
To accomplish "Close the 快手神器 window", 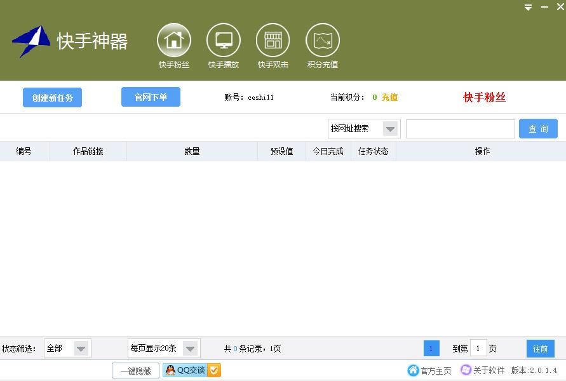I will [560, 7].
